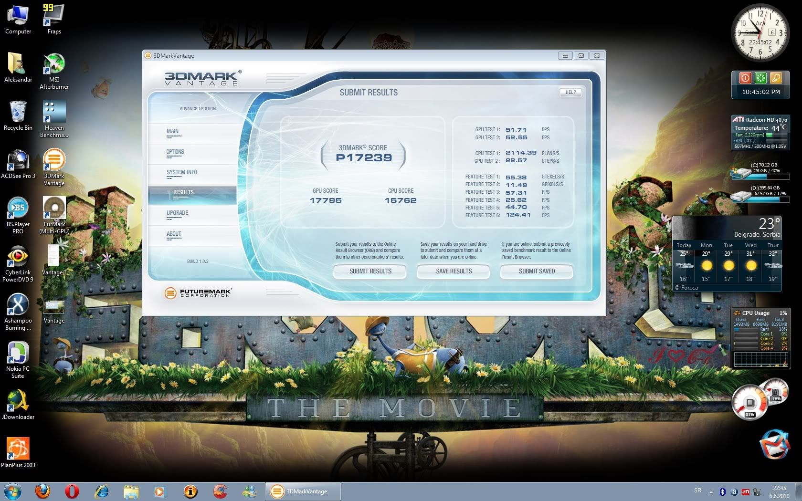Launch FurMark (Multi-GPU) shortcut
The height and width of the screenshot is (501, 802).
[x=54, y=215]
